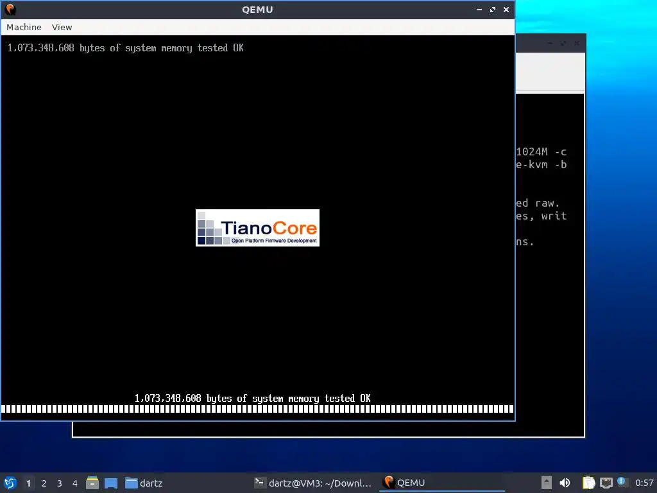Click the memory test progress bar
The image size is (657, 493).
point(257,409)
